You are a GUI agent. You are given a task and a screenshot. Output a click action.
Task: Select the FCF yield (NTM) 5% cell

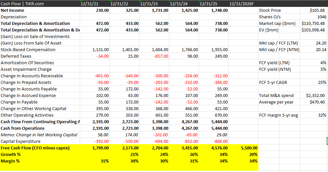click(323, 69)
